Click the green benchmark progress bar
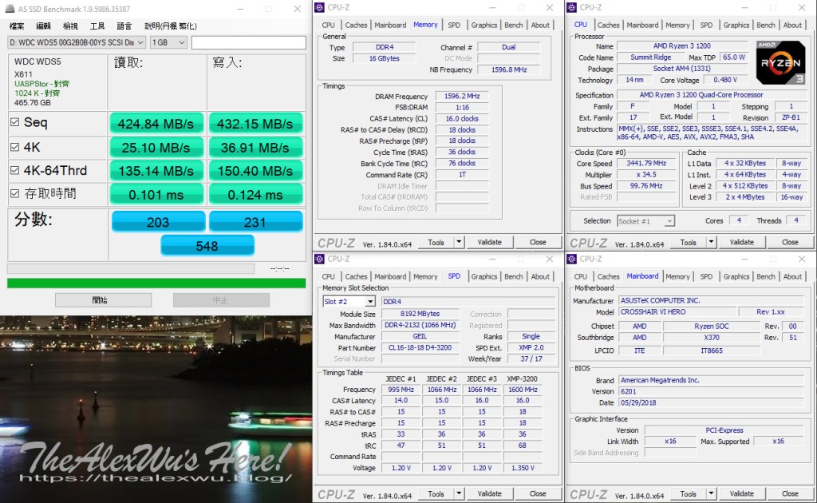This screenshot has height=503, width=817. click(x=156, y=283)
